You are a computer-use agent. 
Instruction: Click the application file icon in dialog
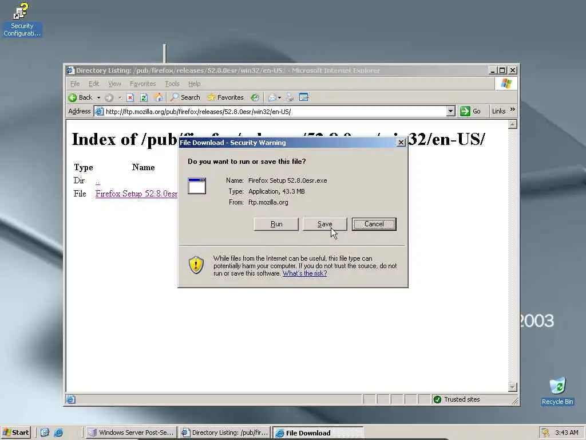[197, 186]
